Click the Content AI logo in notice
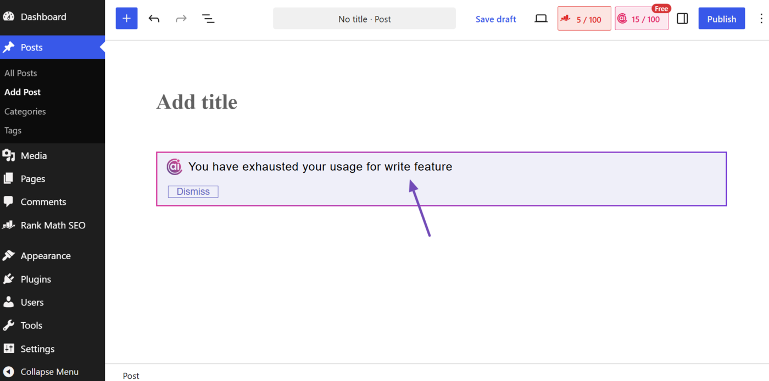This screenshot has width=769, height=381. [x=175, y=166]
